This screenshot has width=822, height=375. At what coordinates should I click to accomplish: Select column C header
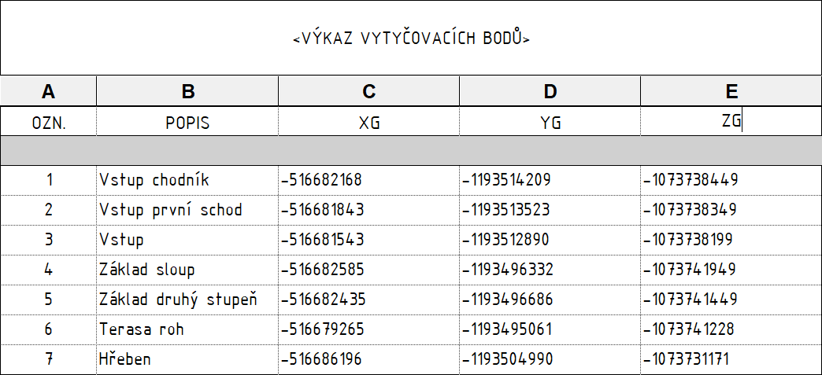point(369,92)
